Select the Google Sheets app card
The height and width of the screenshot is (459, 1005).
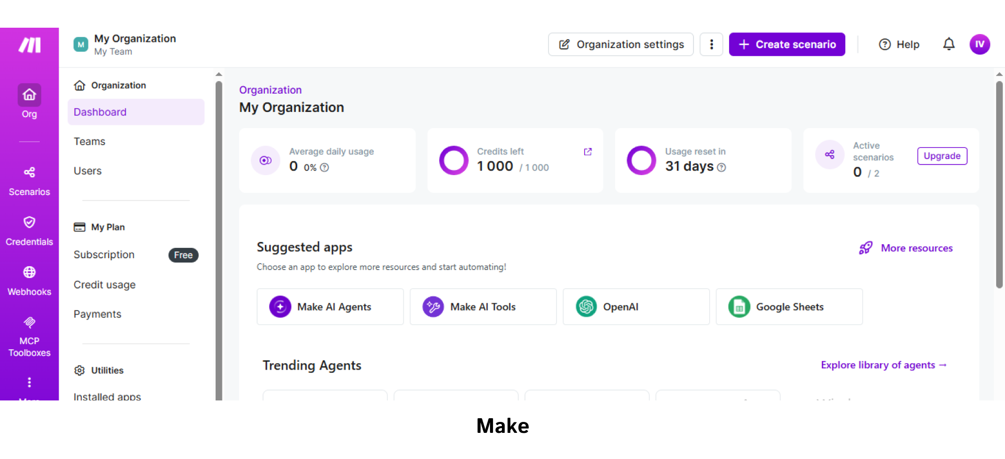pyautogui.click(x=789, y=307)
